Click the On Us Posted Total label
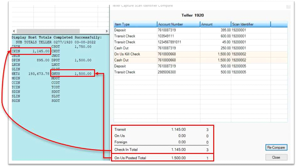This screenshot has width=296, height=168. click(130, 158)
